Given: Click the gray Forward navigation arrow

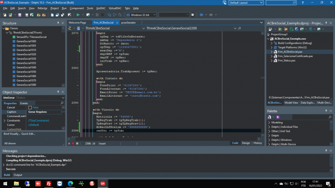Looking at the screenshot, I should [211, 15].
